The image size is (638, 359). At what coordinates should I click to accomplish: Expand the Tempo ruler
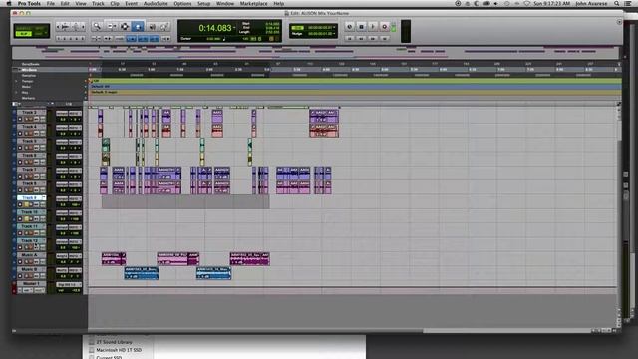[16, 81]
